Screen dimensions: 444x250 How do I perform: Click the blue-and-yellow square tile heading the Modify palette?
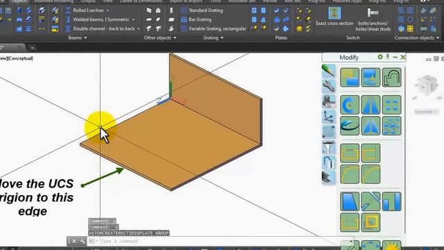pos(350,77)
